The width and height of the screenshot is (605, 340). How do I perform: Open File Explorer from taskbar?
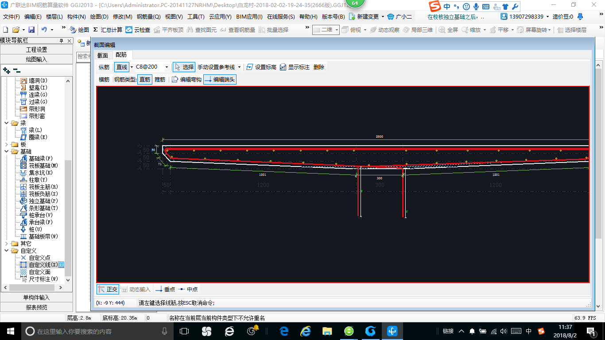[327, 331]
